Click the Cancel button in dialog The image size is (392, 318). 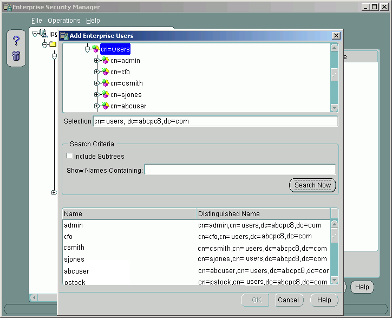point(289,300)
